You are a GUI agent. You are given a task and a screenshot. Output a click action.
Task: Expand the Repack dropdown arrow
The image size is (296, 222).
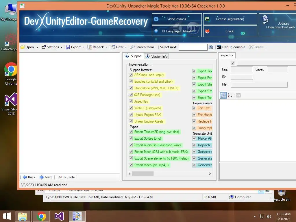[106, 47]
